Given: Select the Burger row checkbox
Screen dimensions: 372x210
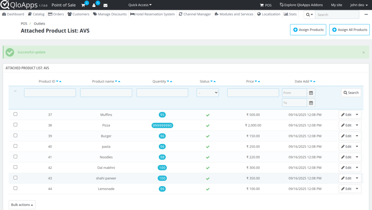Looking at the screenshot, I should point(15,136).
